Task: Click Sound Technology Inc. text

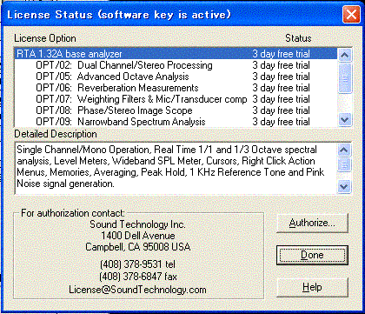Action: tap(137, 224)
